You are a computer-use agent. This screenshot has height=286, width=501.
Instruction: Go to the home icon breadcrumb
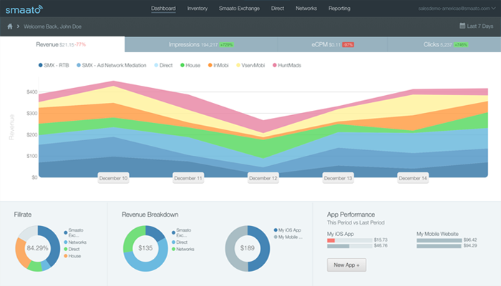[10, 26]
